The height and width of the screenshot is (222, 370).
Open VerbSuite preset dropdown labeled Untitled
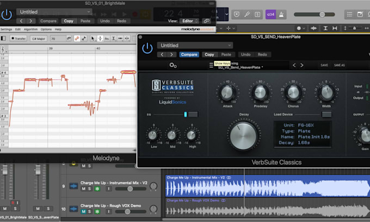coord(195,45)
